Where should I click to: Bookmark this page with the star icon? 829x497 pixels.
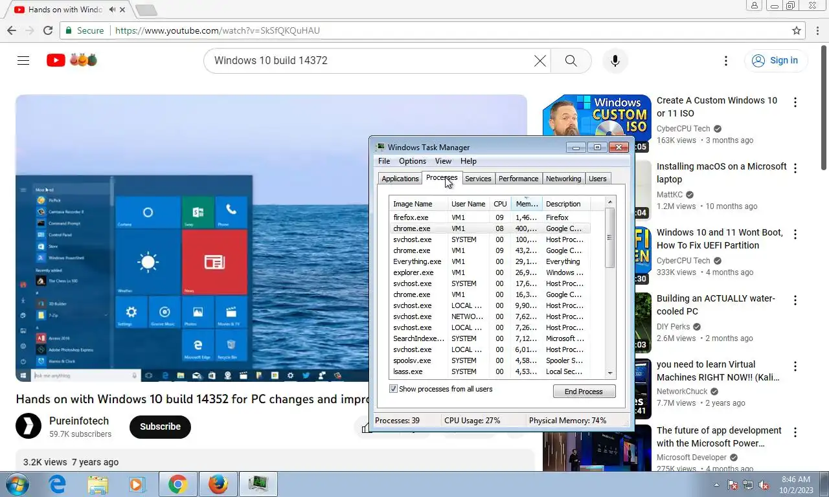tap(797, 30)
